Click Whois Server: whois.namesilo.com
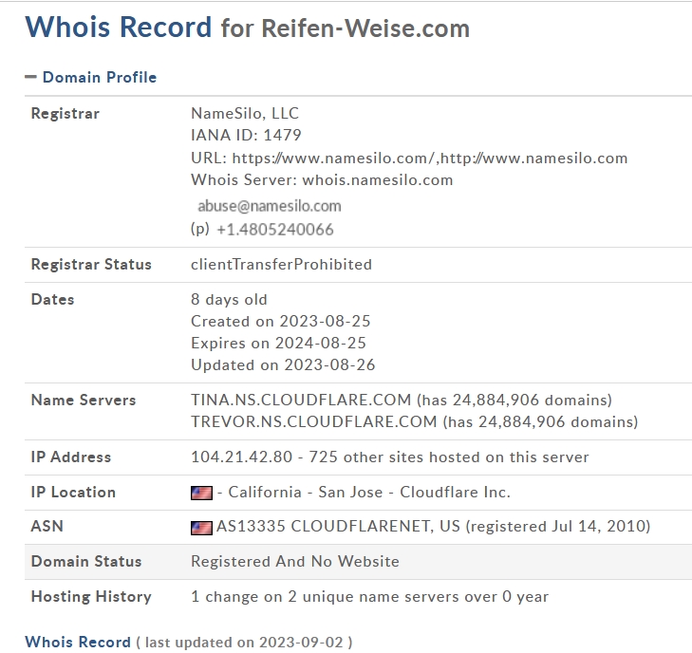The width and height of the screenshot is (692, 653). [322, 180]
